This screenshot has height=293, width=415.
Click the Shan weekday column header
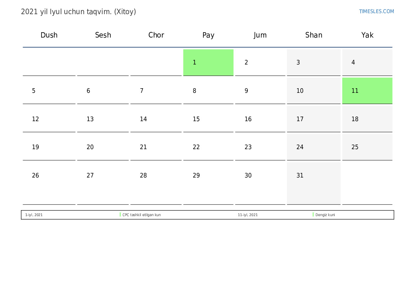314,35
